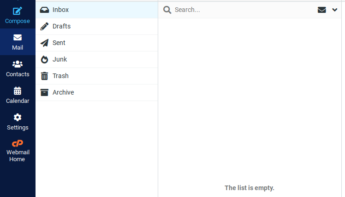Viewport: 345px width, 197px height.
Task: Open the Archive folder
Action: 63,92
